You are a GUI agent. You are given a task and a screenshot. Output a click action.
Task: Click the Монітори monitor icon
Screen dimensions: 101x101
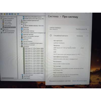coord(22,40)
